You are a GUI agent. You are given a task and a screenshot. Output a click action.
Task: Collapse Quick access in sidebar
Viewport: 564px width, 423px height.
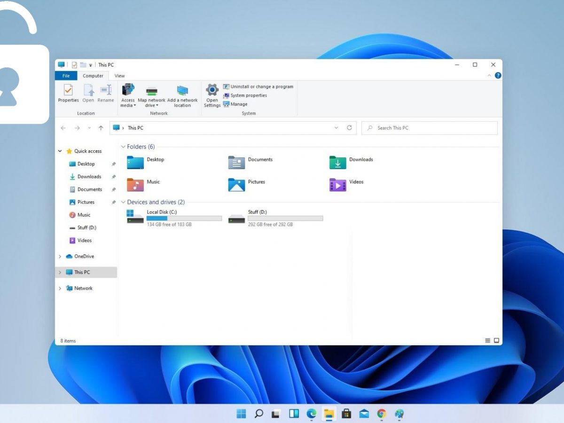(60, 151)
